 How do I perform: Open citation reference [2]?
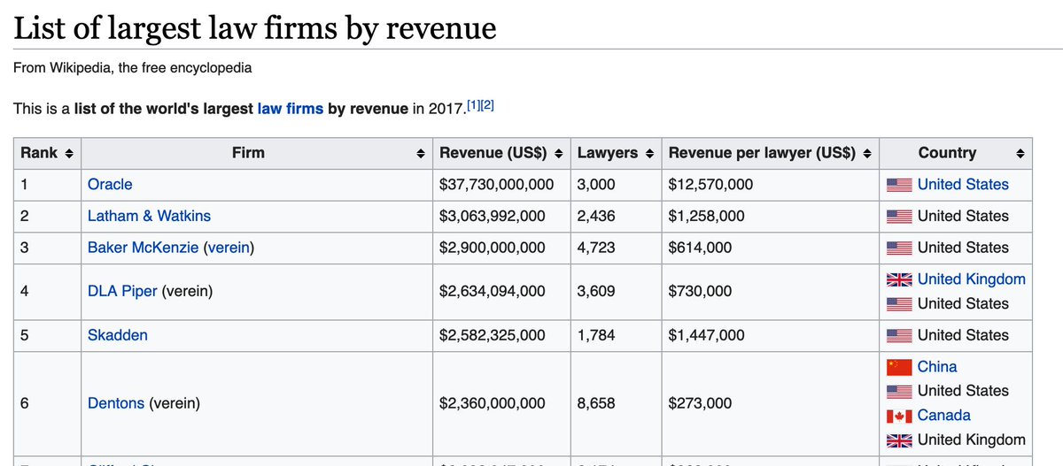tap(486, 106)
